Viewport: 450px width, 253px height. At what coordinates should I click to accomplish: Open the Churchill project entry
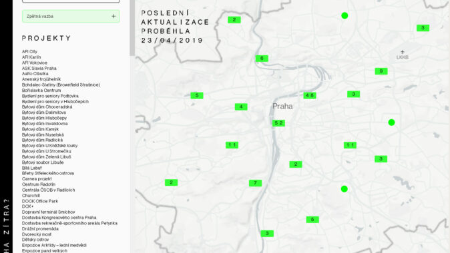click(31, 196)
